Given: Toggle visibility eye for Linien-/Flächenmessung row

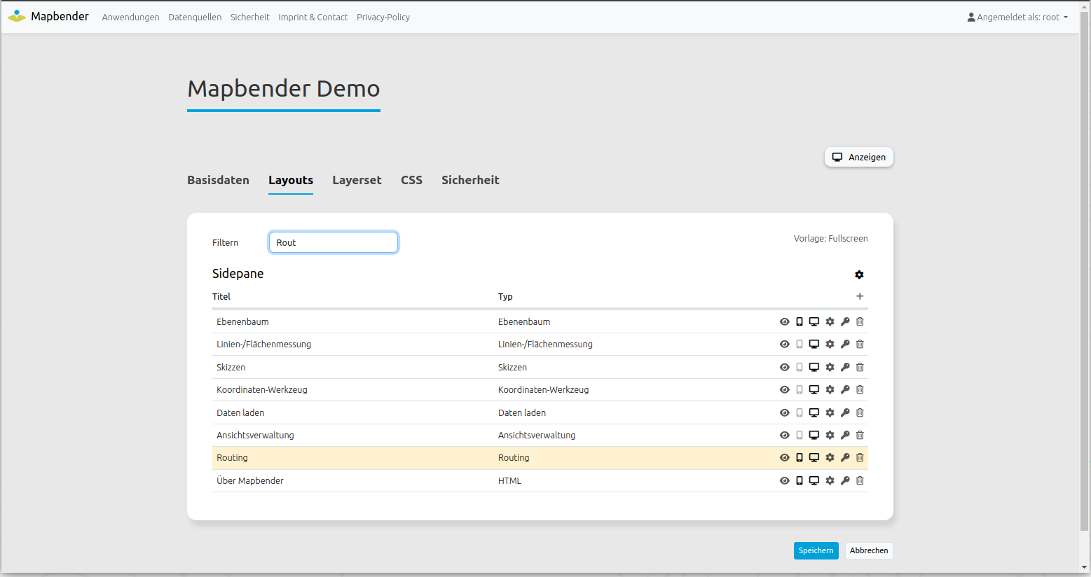Looking at the screenshot, I should (x=785, y=344).
